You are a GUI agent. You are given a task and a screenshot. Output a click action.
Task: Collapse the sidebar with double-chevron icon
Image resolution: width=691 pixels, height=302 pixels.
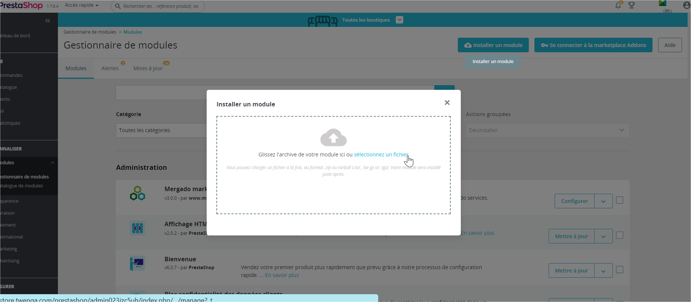click(47, 21)
